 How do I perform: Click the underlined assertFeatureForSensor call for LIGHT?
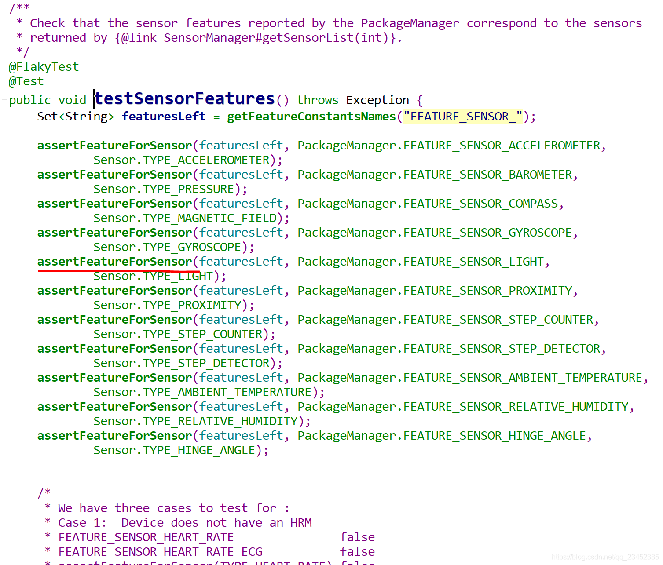(x=115, y=262)
